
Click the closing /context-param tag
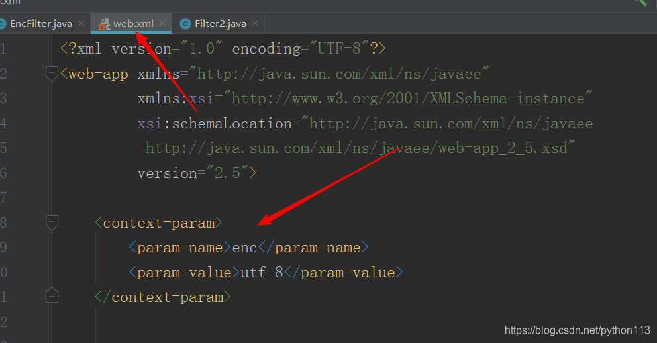[162, 297]
